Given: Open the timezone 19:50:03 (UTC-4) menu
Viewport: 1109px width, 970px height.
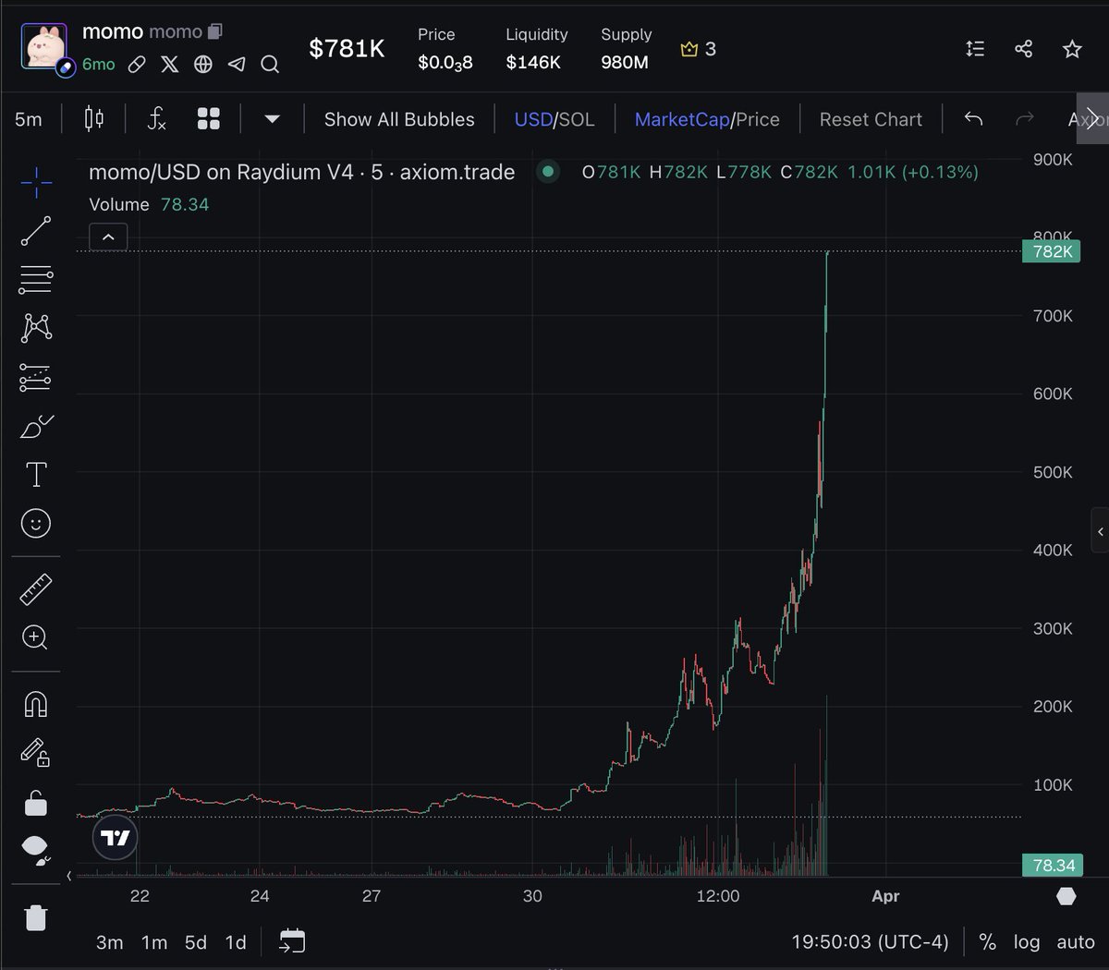Looking at the screenshot, I should [870, 942].
